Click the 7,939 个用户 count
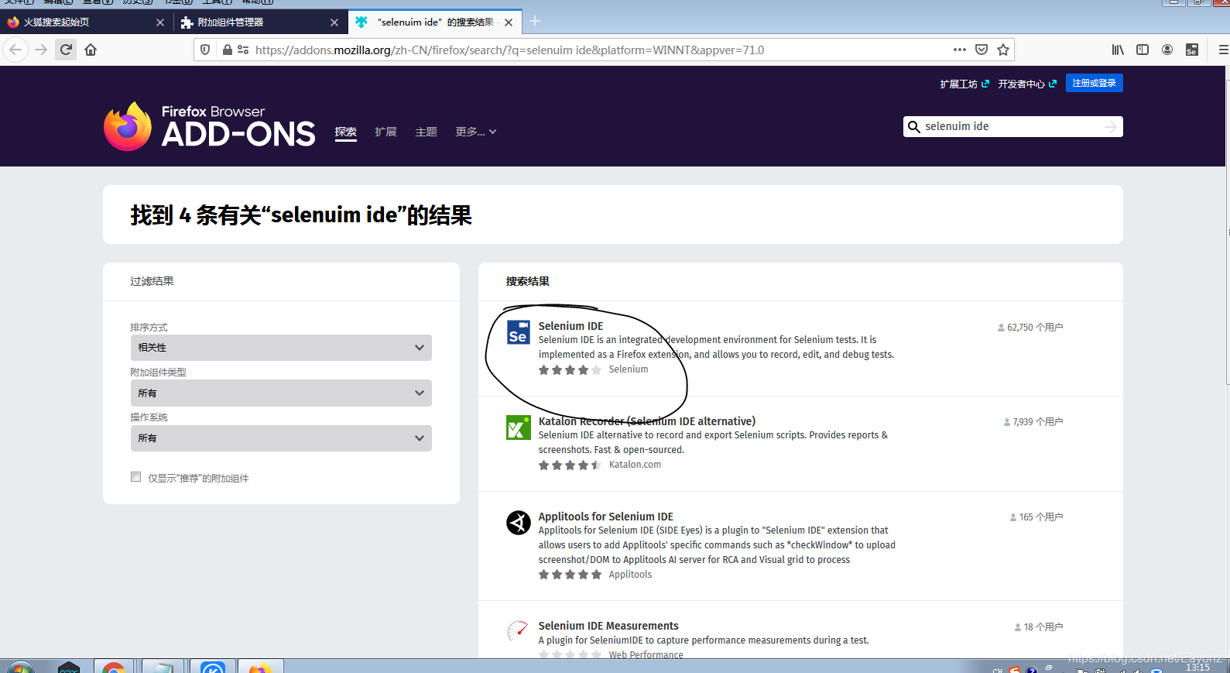 coord(1033,422)
